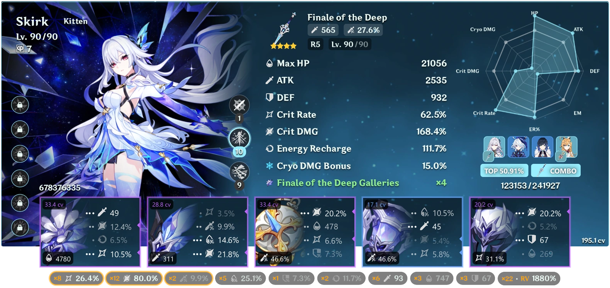
Task: Click the RV 1880% roll summary pill
Action: point(529,278)
